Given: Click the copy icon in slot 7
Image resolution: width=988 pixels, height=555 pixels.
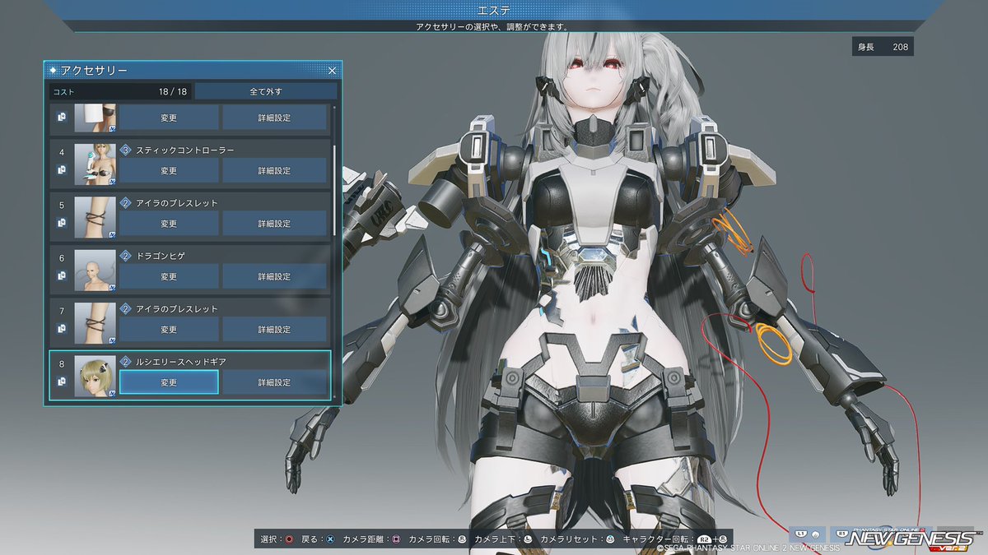Looking at the screenshot, I should [62, 329].
